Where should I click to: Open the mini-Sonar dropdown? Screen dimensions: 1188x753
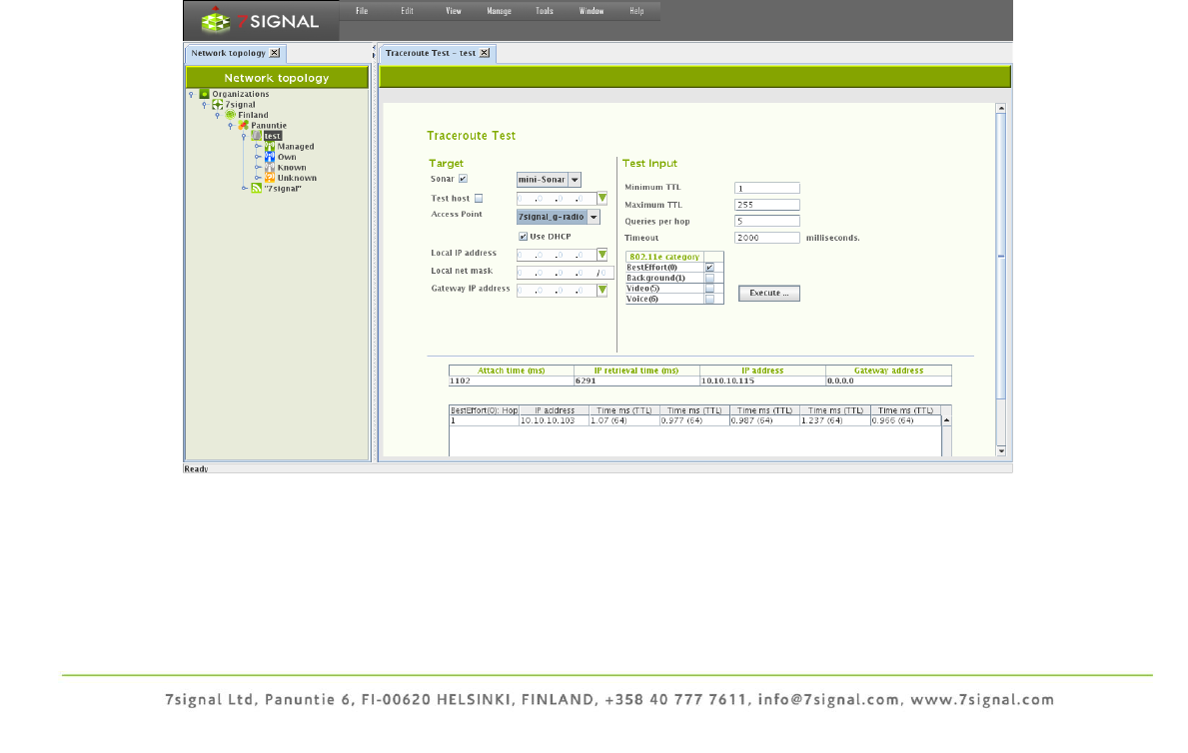576,180
